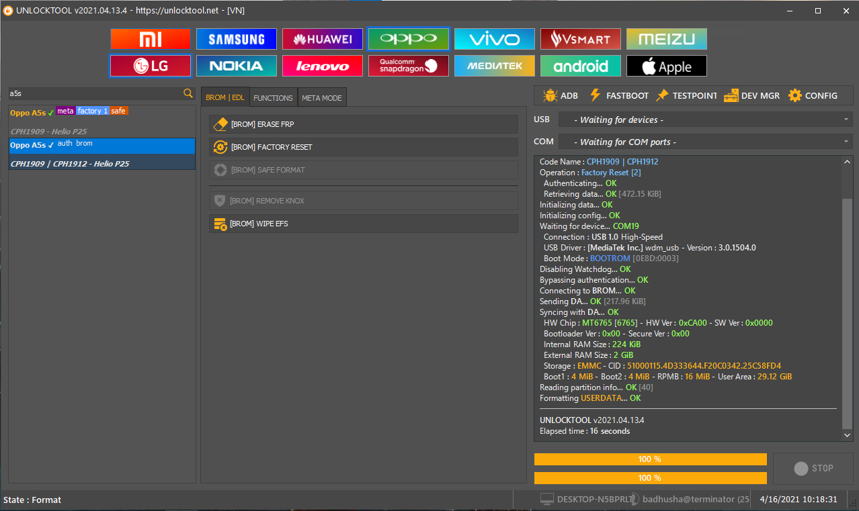Click the Elapsed time 16 seconds line

[585, 431]
